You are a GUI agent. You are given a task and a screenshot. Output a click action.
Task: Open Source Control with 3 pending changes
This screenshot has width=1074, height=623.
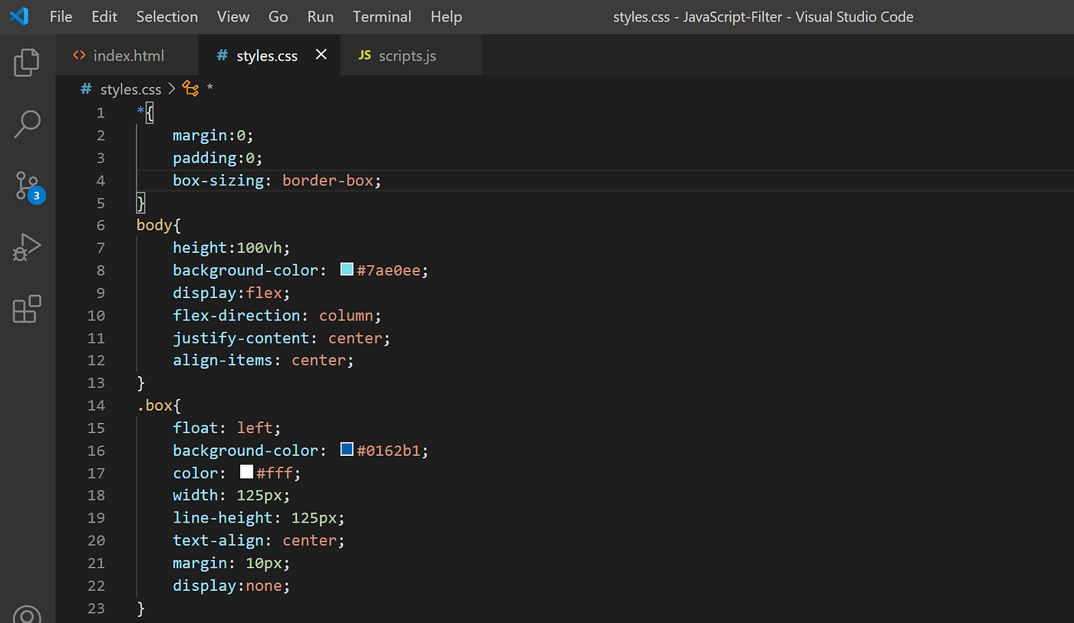28,186
